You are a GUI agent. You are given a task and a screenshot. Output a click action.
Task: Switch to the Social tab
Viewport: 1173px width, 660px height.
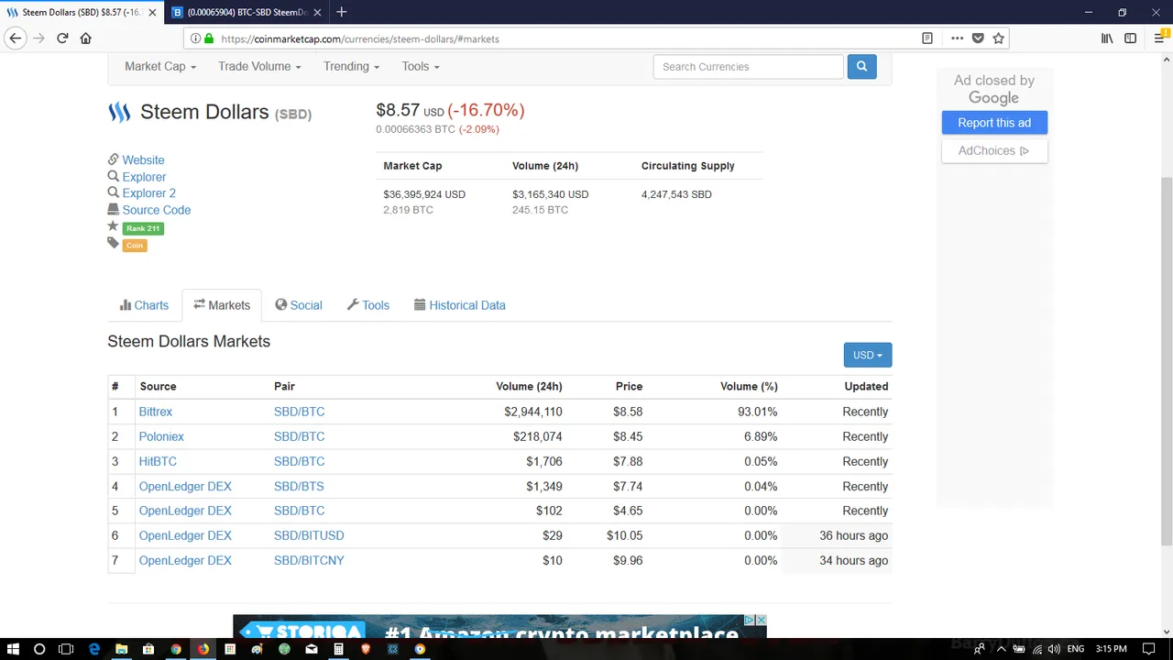click(299, 305)
